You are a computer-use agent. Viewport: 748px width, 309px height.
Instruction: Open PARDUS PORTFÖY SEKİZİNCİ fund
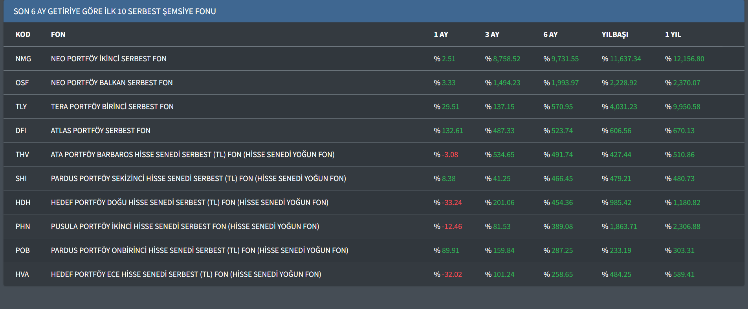198,179
